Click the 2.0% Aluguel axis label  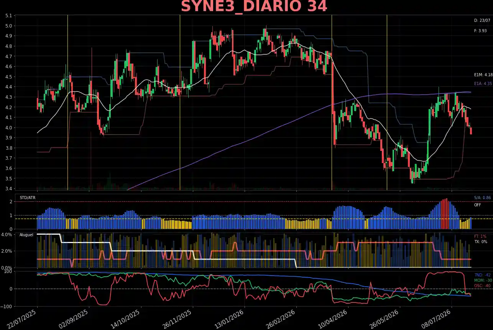click(x=7, y=251)
